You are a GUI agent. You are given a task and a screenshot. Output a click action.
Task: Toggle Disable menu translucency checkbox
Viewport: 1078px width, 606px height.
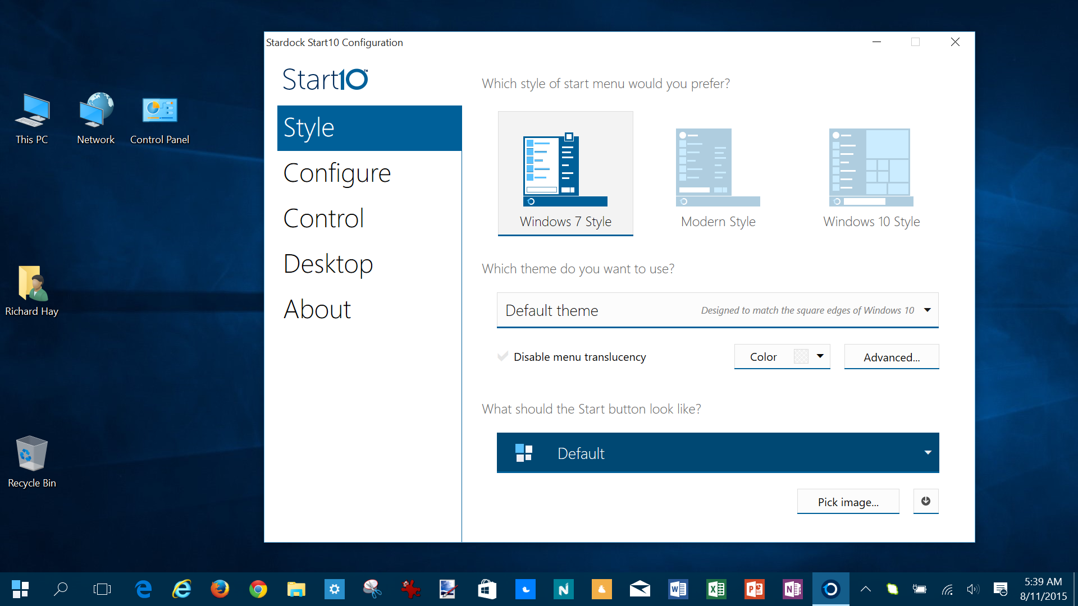[x=503, y=357]
